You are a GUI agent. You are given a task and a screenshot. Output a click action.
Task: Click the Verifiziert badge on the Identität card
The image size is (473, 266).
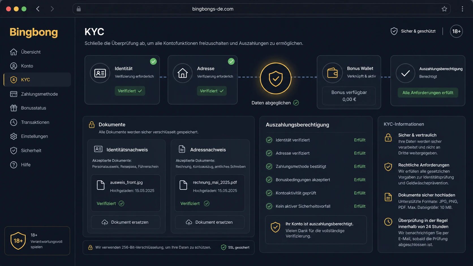(x=130, y=91)
